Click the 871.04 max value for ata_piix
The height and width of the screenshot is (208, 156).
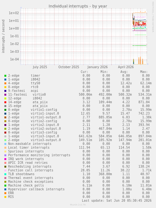pos(144,102)
